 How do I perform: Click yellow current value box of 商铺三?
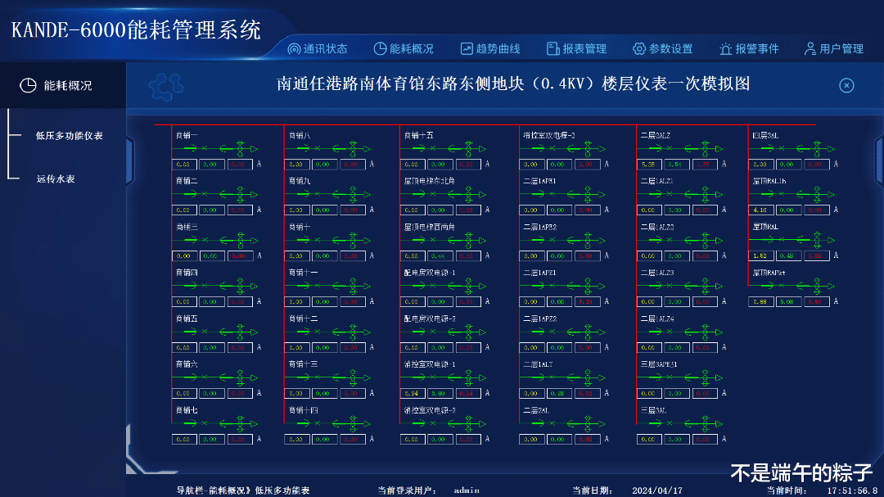[x=184, y=256]
